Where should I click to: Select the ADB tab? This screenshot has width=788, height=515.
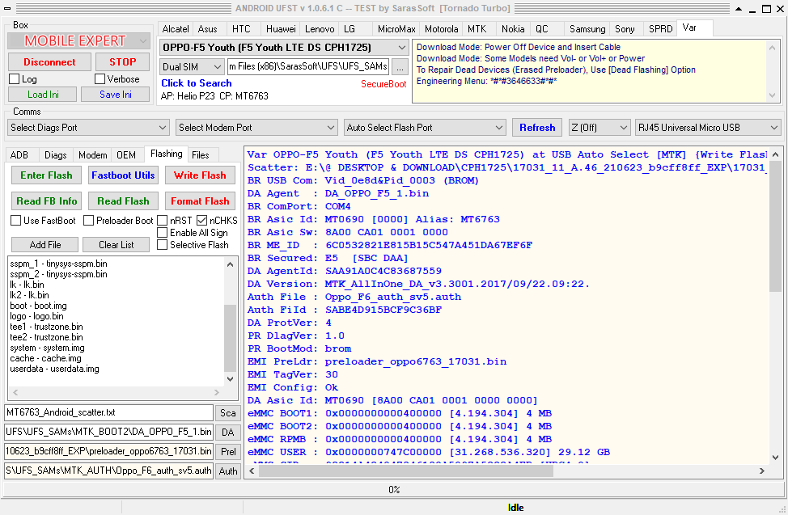point(19,154)
